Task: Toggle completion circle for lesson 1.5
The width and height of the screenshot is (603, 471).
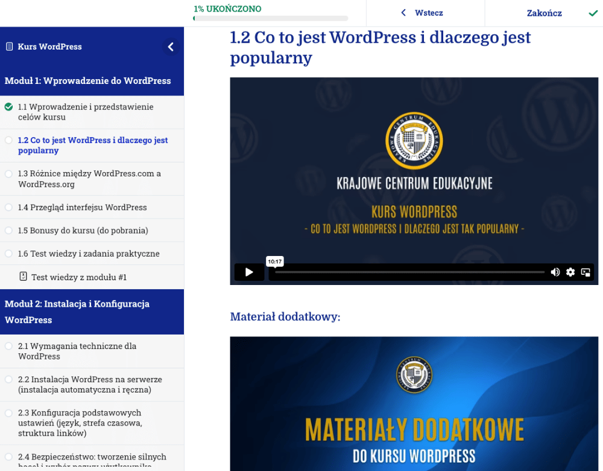Action: tap(8, 230)
